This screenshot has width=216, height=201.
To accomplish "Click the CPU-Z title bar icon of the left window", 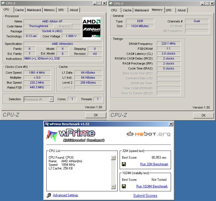I will pyautogui.click(x=3, y=3).
